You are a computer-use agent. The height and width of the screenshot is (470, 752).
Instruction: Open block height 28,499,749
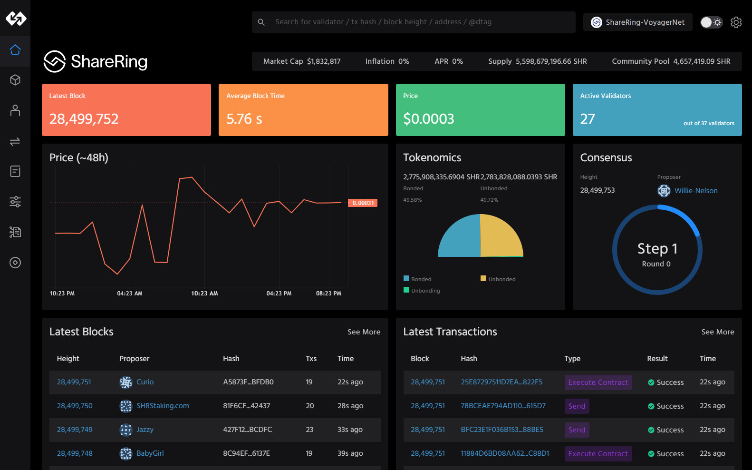point(75,430)
